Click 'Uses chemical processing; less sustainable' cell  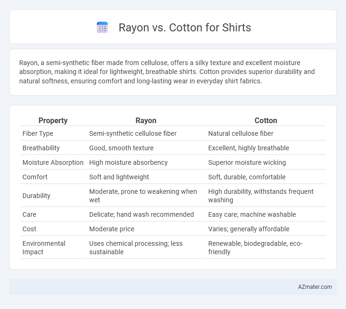[136, 248]
